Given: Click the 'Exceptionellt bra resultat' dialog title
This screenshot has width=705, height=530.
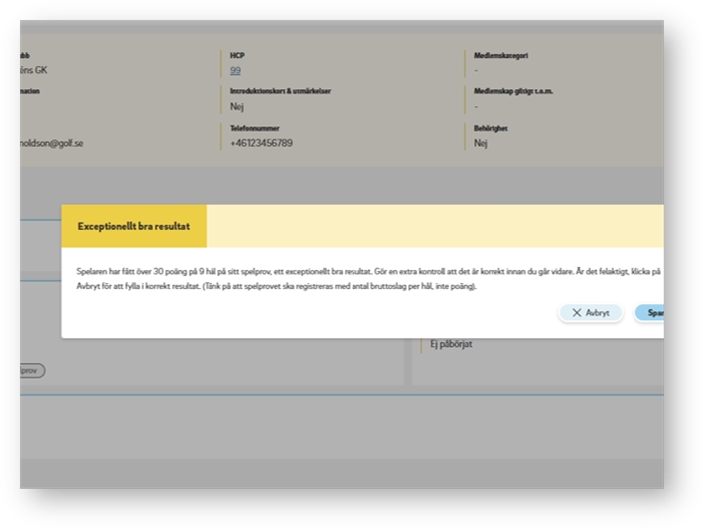Looking at the screenshot, I should coord(133,227).
